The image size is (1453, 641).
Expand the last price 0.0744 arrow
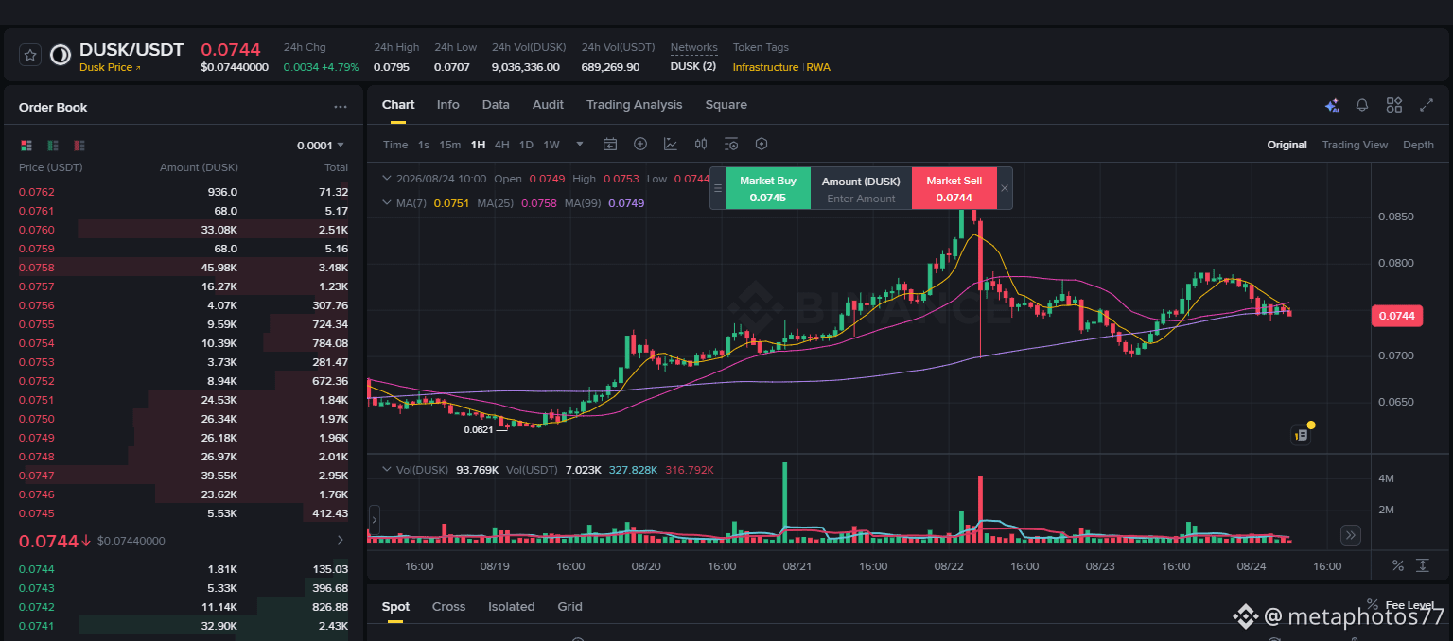(341, 540)
